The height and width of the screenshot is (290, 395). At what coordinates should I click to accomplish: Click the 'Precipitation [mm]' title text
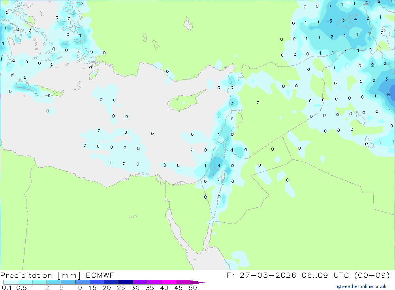pos(40,275)
